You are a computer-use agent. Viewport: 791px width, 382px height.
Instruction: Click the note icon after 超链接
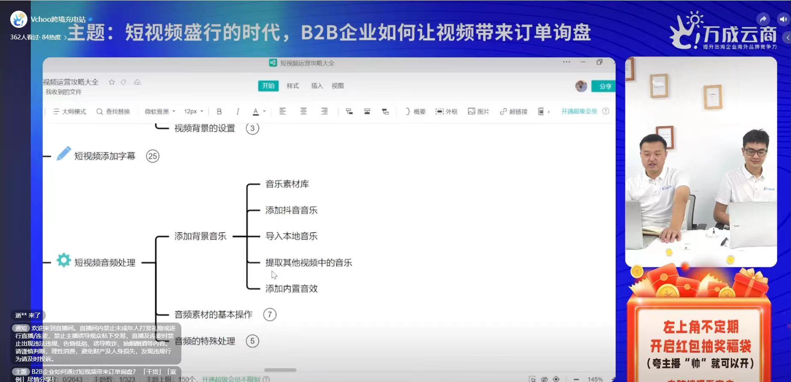541,112
